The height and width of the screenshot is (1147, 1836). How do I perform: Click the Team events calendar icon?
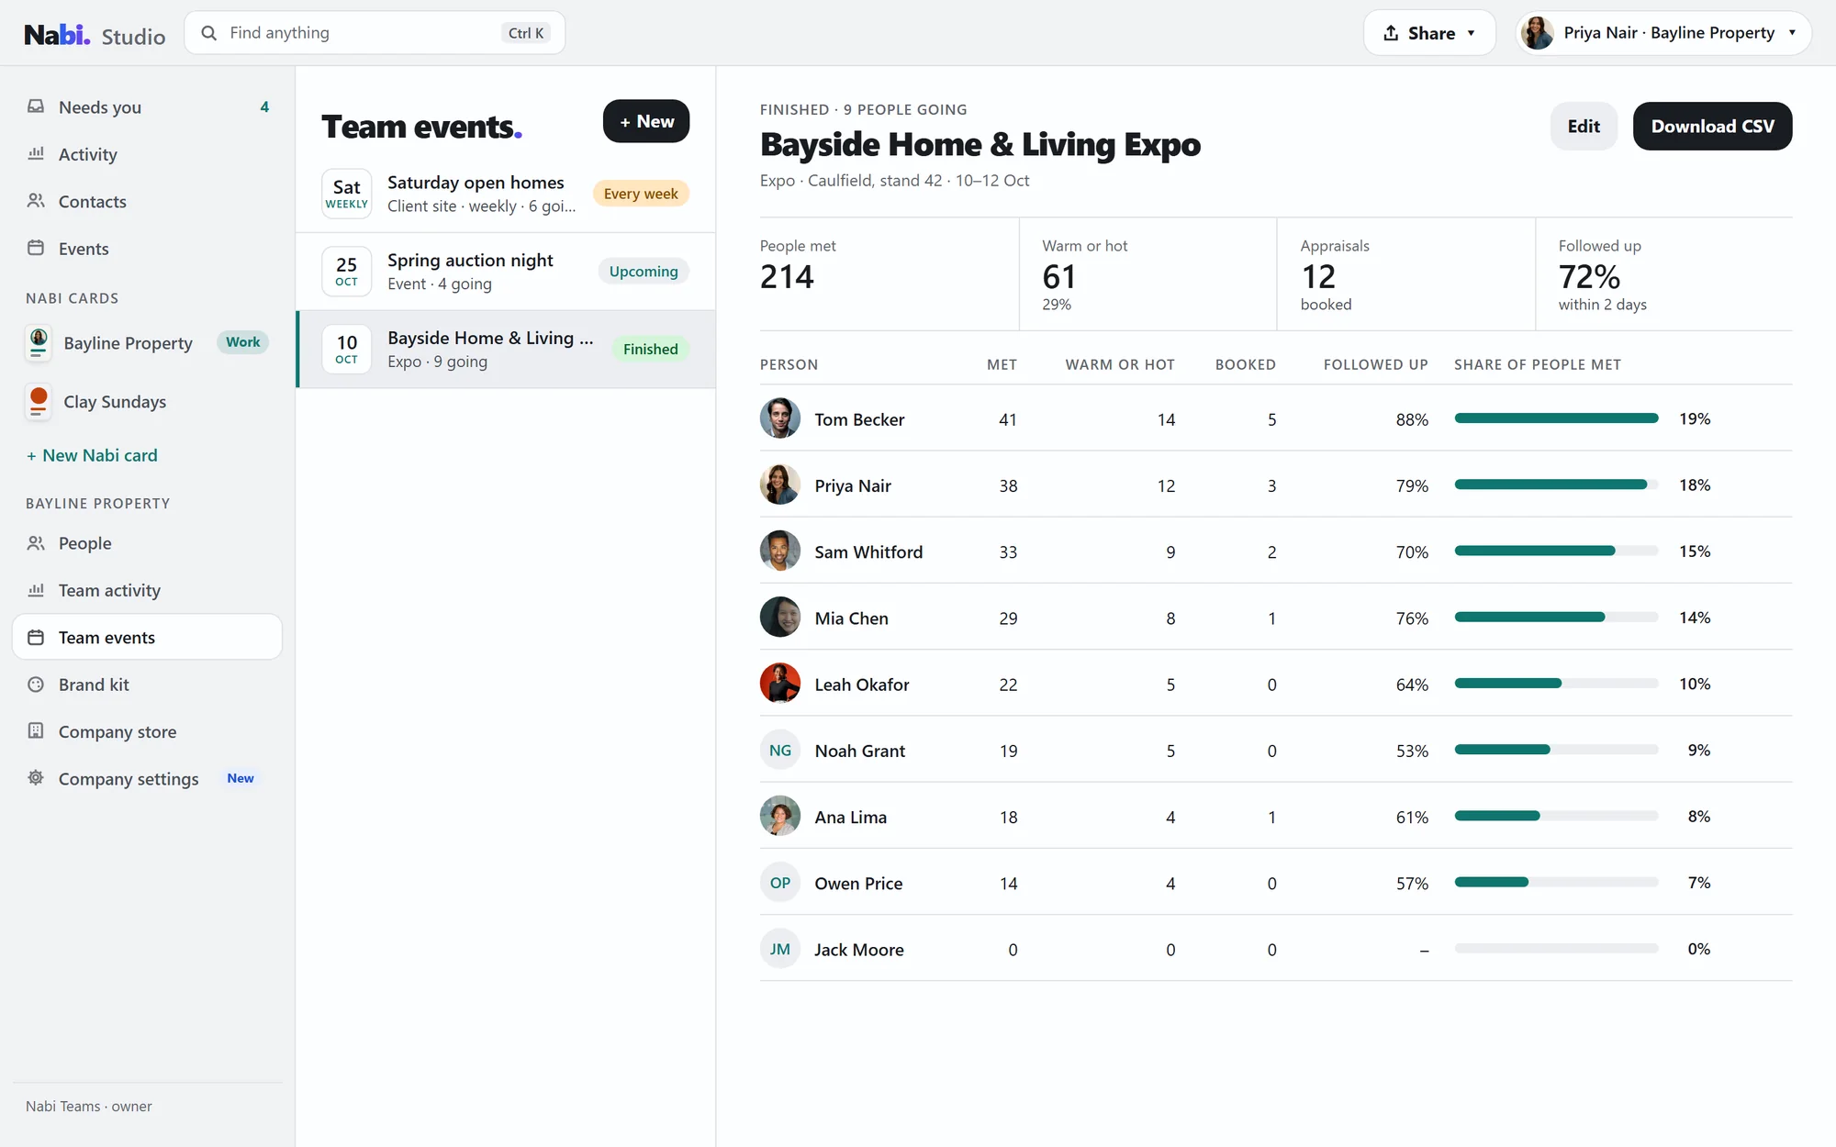tap(36, 637)
